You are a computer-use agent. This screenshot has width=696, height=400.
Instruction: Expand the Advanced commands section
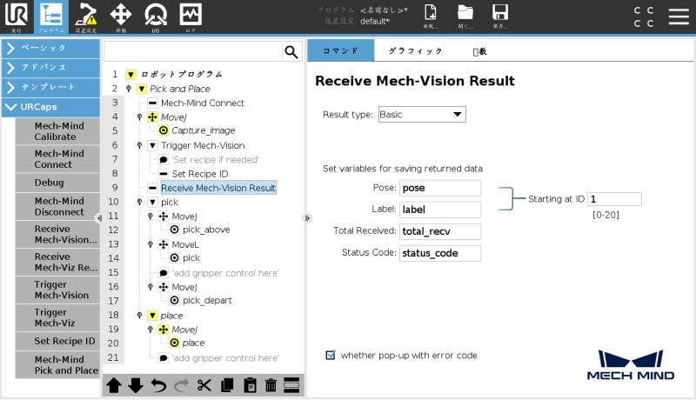(50, 68)
